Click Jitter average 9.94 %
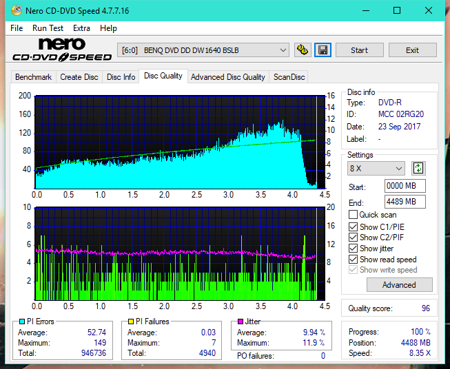 coord(314,333)
